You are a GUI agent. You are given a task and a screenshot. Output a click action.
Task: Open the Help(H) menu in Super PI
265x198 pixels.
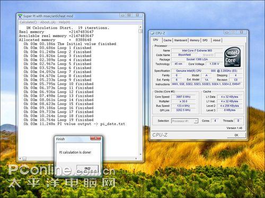coord(64,22)
